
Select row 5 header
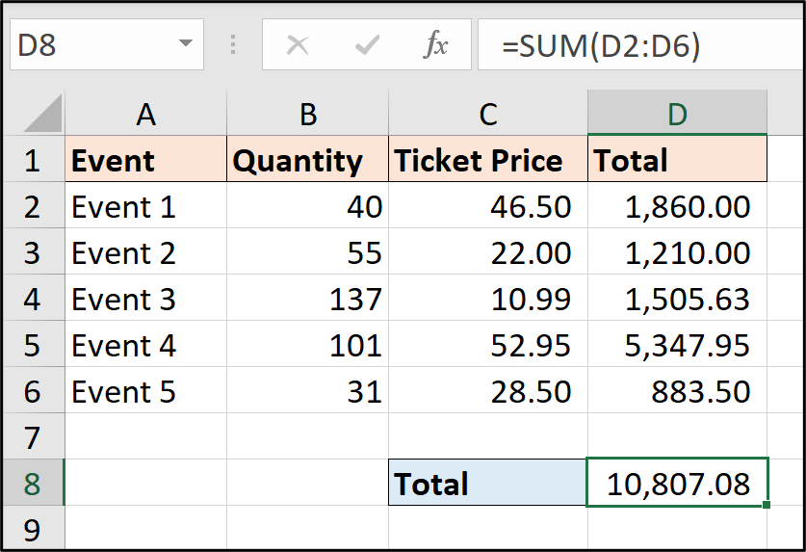click(x=33, y=344)
